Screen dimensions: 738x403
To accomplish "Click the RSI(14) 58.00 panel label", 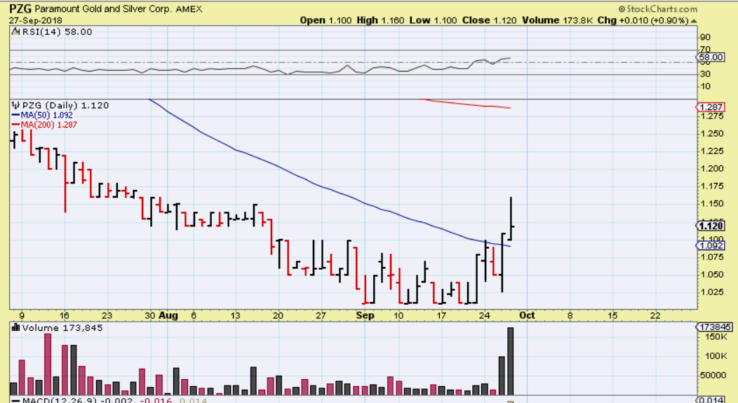I will point(57,32).
